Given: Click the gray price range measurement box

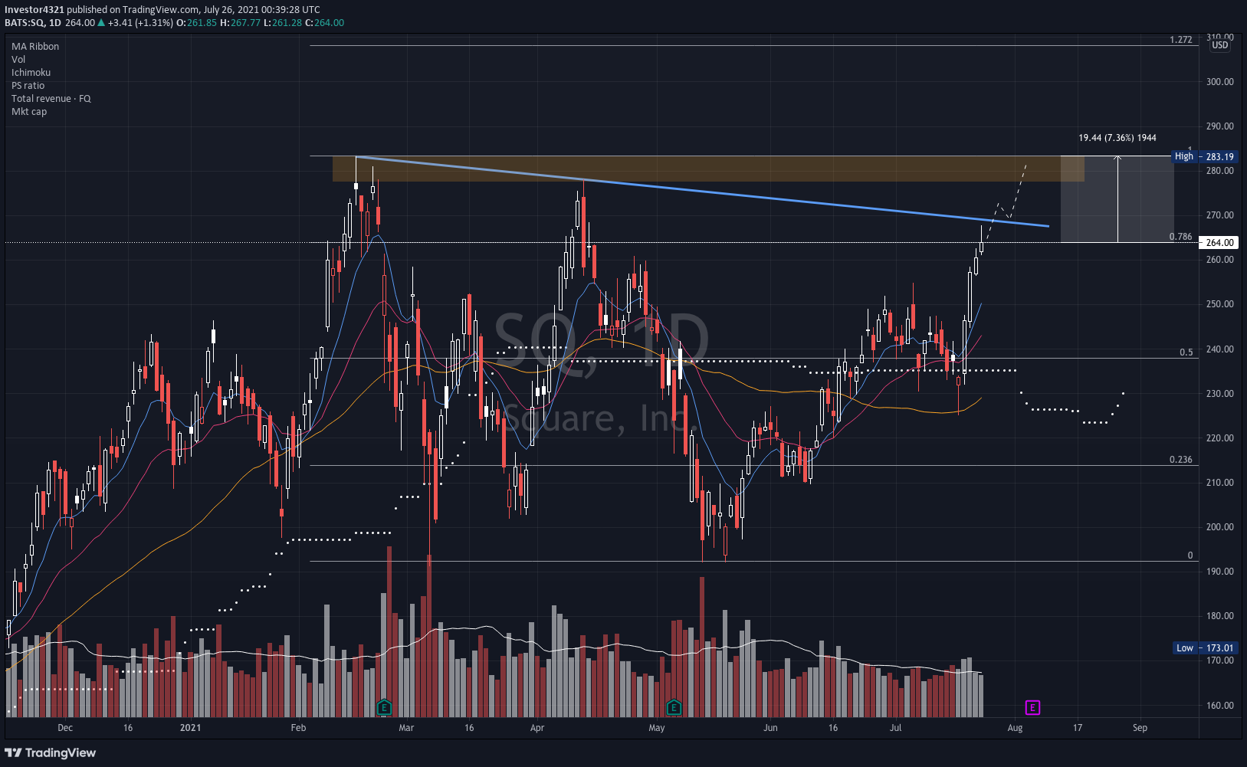Looking at the screenshot, I should 1117,199.
